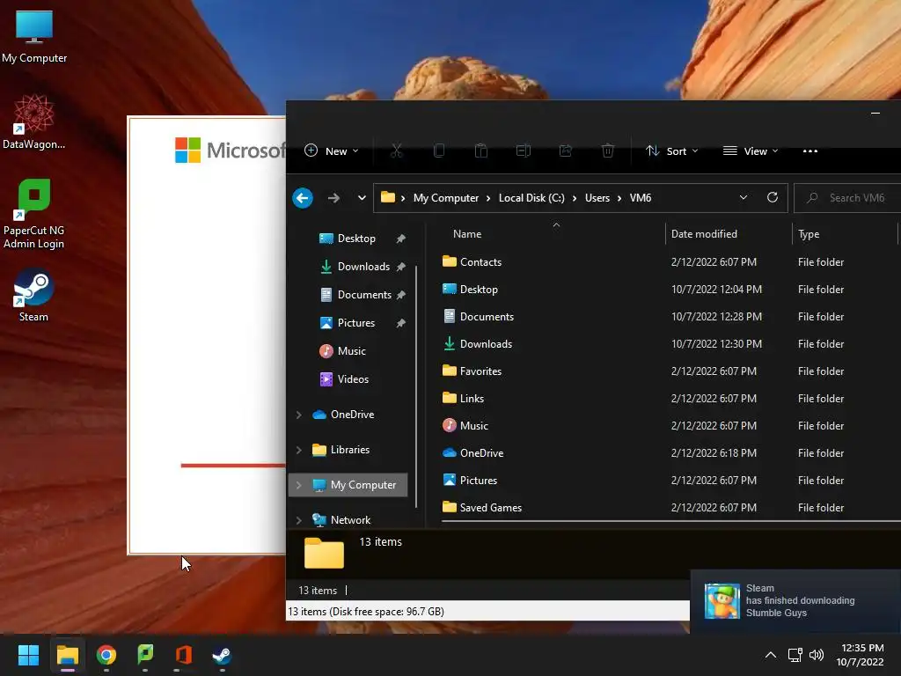Screen dimensions: 901x676
Task: Expand Network in navigation pane
Action: [x=299, y=520]
